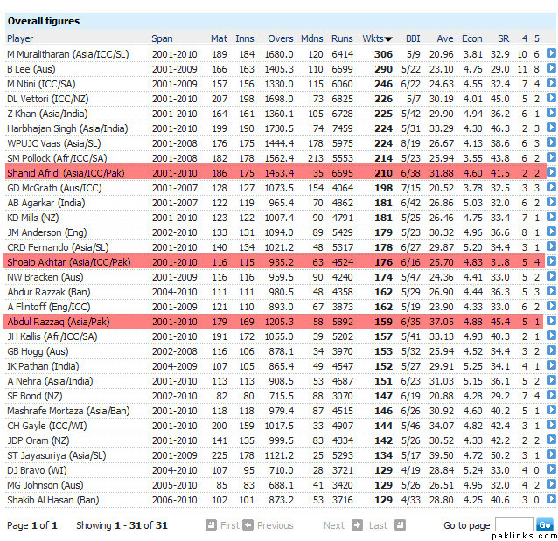The image size is (558, 541).
Task: Click the blue arrow in Shoaib Akhtar's row
Action: (551, 262)
